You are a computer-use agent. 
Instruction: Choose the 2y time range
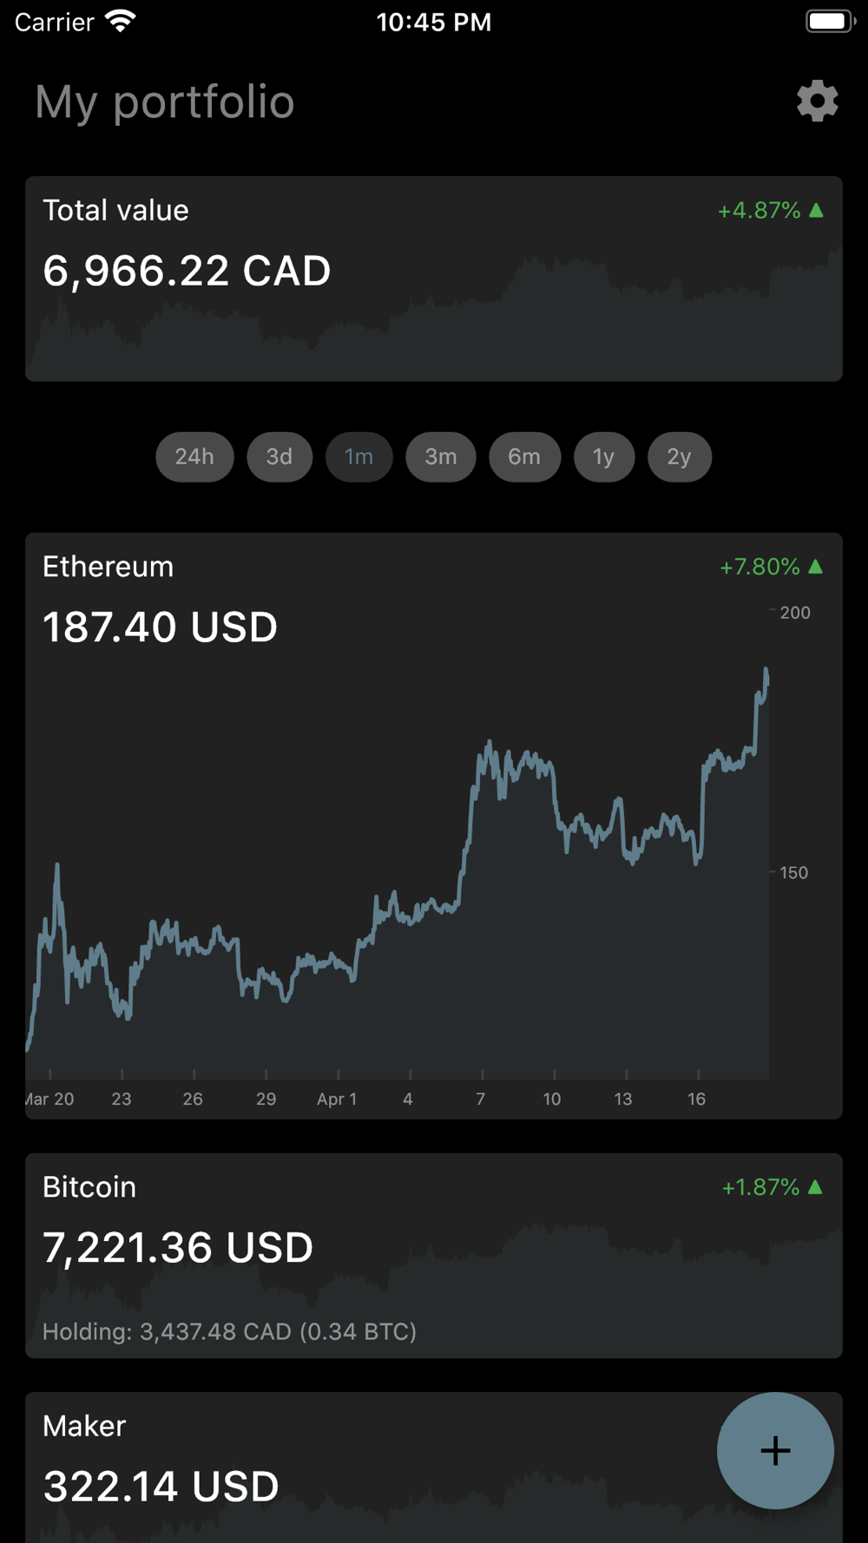click(679, 456)
